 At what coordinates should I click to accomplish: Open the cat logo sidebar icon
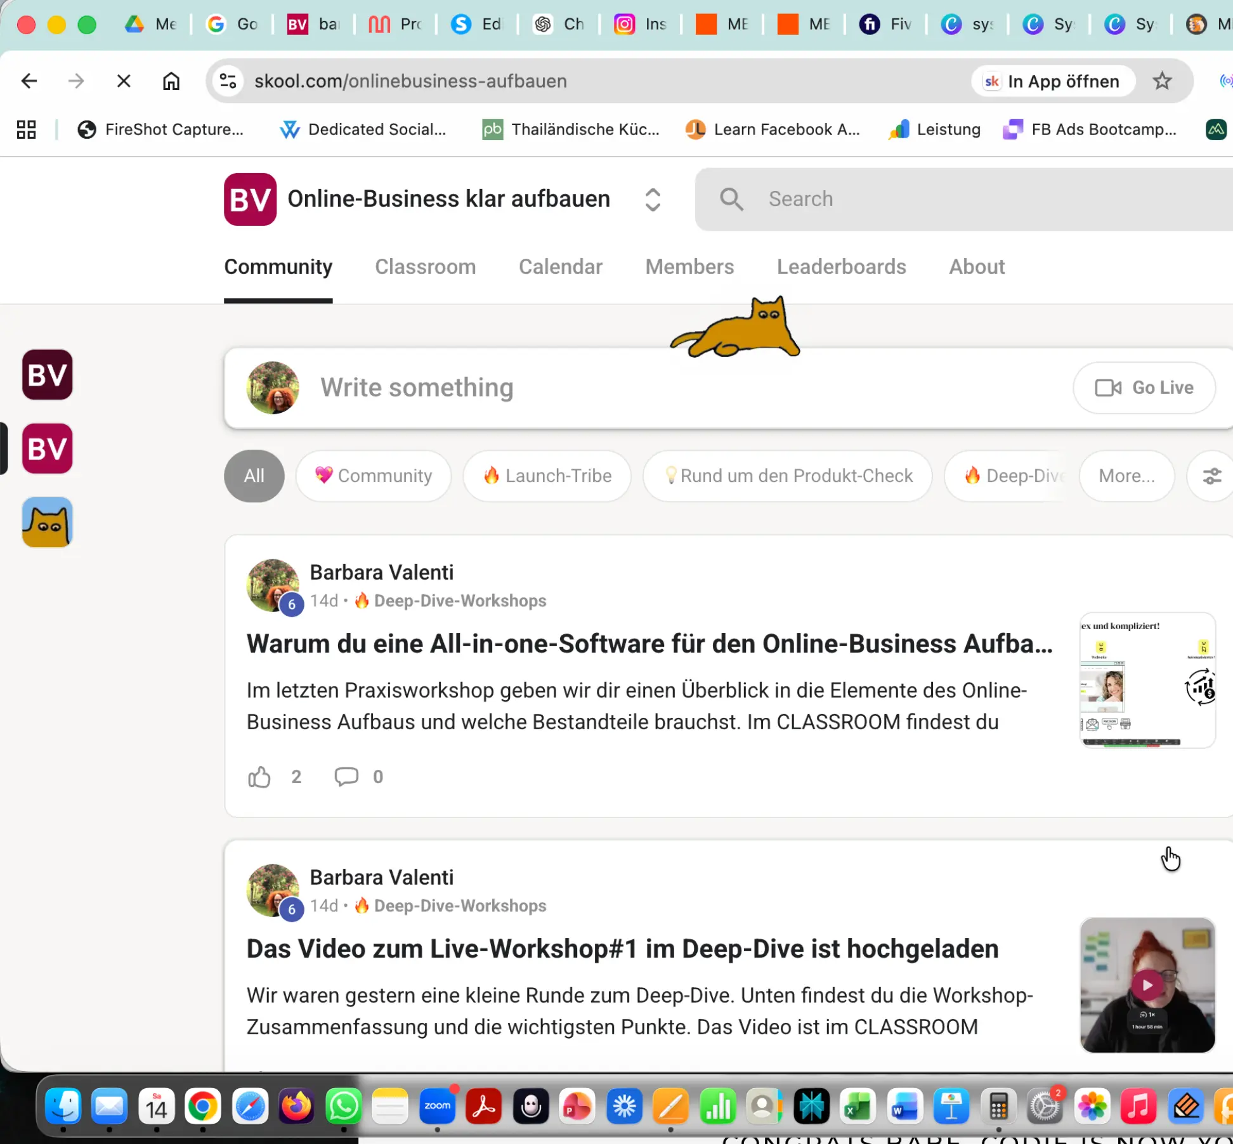point(48,523)
